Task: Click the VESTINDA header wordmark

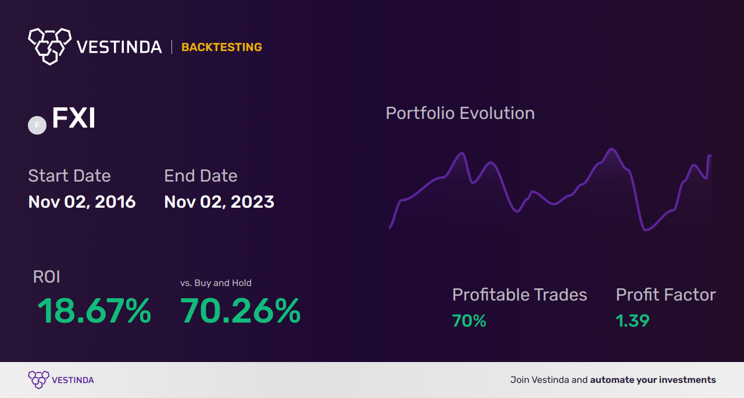Action: [119, 48]
